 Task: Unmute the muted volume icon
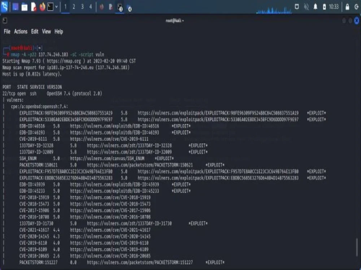coord(306,7)
